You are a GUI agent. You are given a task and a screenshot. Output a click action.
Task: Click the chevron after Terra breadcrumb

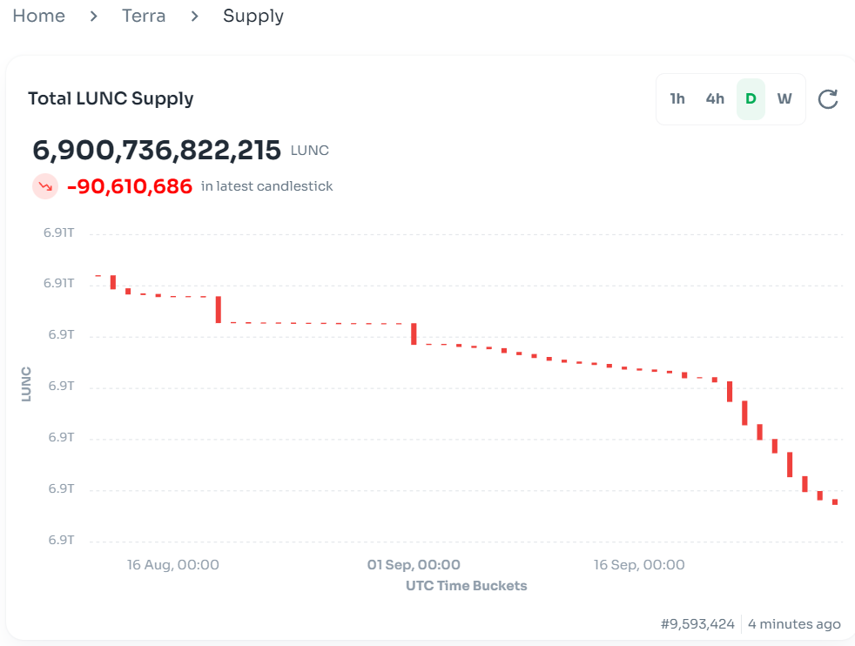[x=194, y=17]
